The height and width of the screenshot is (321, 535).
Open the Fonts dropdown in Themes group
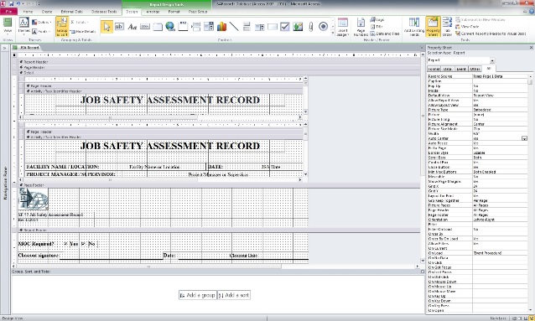[41, 31]
